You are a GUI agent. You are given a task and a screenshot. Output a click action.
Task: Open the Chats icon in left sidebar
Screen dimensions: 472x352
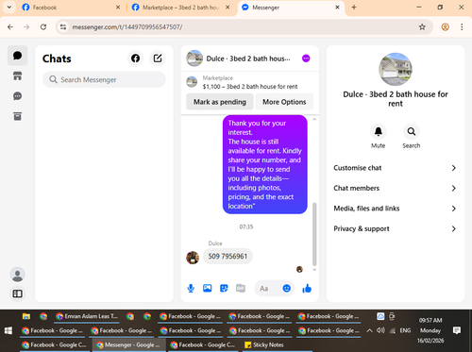click(17, 56)
